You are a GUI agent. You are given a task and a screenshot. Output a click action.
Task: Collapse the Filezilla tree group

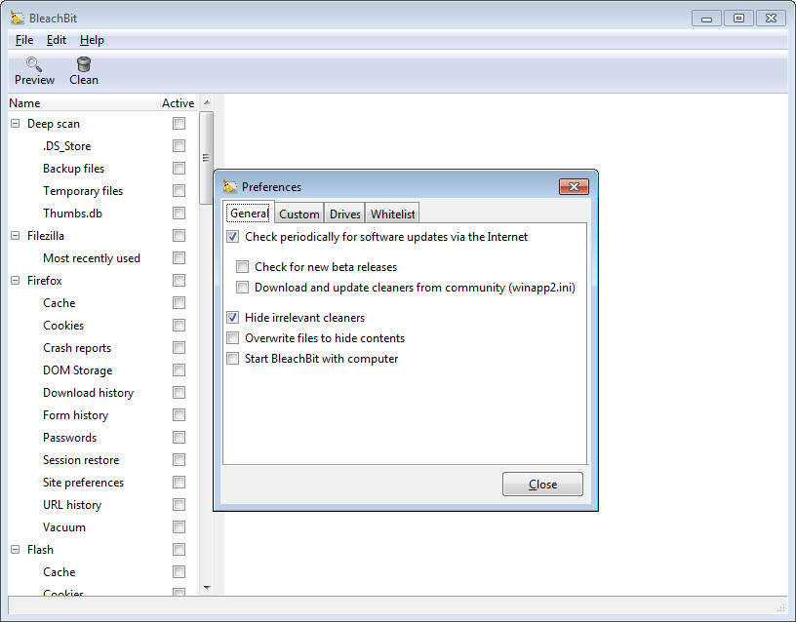click(x=16, y=236)
